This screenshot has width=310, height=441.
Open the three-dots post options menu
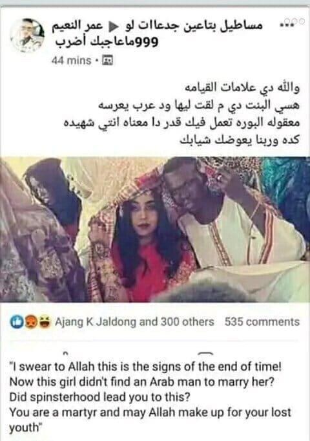(x=287, y=25)
